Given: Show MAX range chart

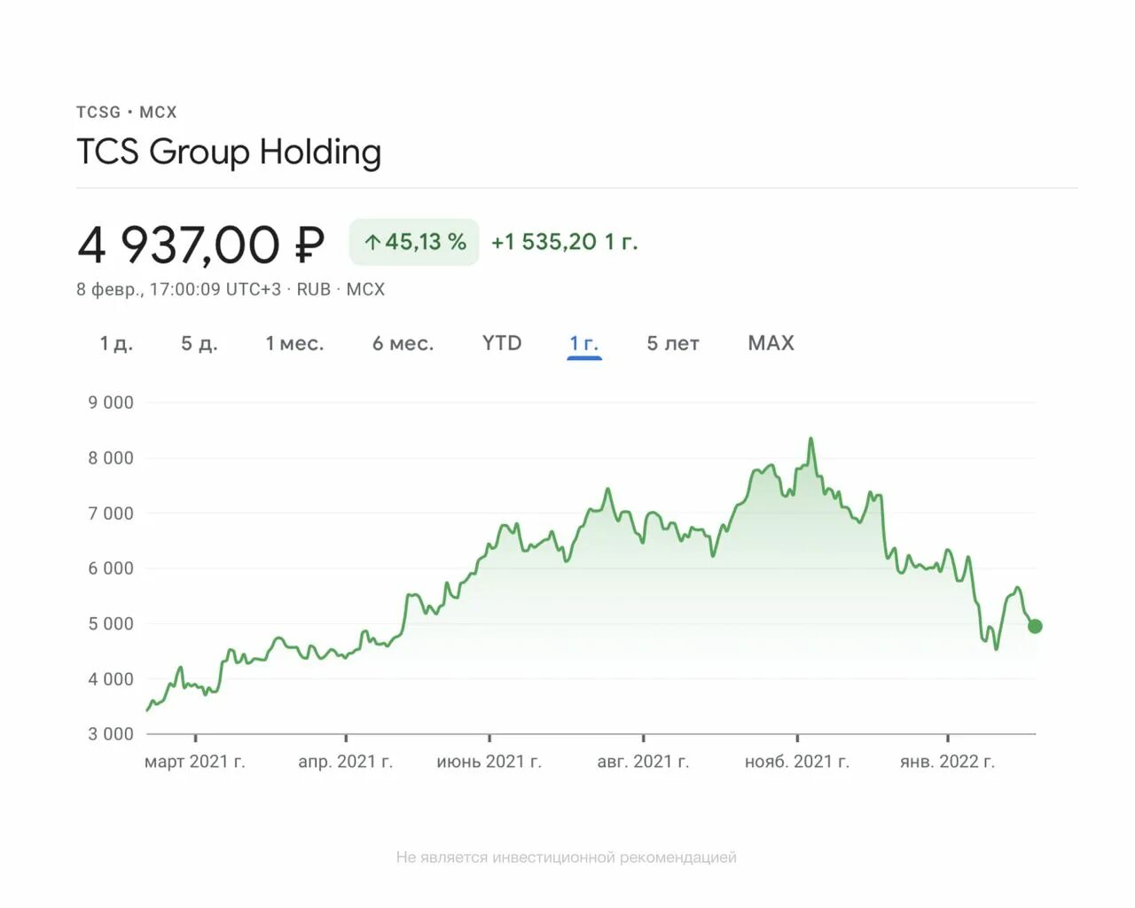Looking at the screenshot, I should click(771, 343).
